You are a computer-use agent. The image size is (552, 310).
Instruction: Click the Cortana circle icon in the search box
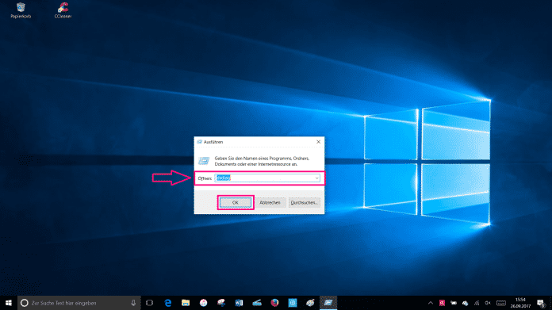tap(25, 303)
